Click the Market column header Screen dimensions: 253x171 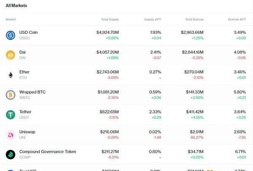pyautogui.click(x=11, y=19)
